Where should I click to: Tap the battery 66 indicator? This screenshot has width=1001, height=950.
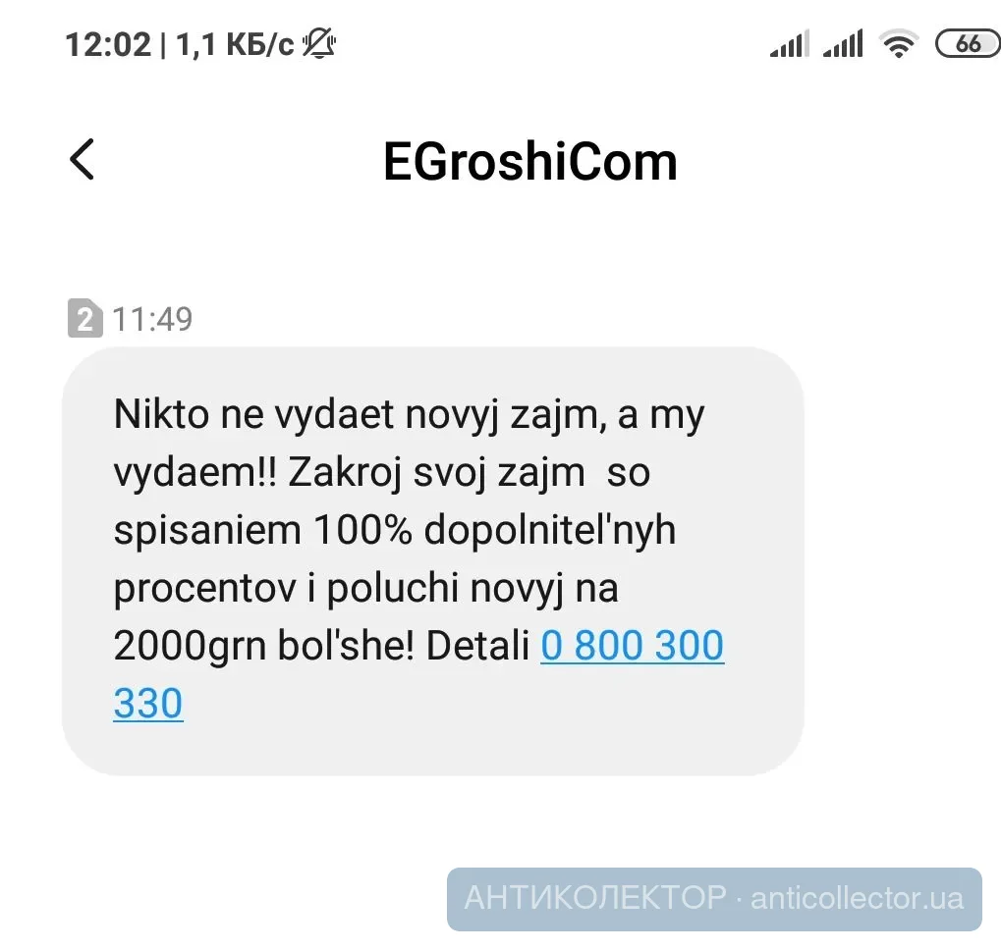point(968,44)
